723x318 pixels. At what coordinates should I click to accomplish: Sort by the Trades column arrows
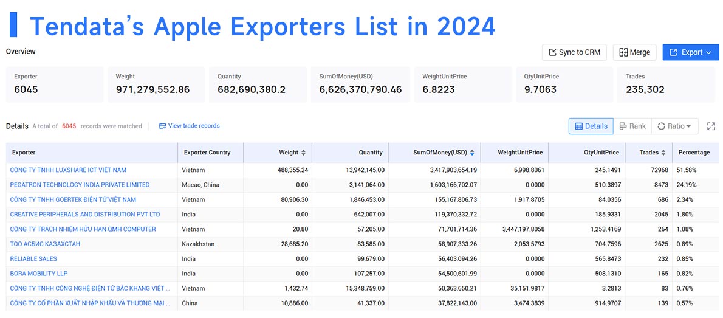[663, 152]
